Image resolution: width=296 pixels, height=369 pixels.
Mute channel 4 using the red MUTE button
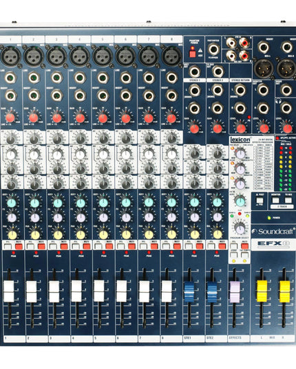click(x=87, y=247)
